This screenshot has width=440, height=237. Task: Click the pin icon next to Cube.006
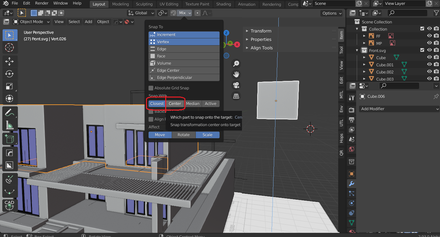point(436,97)
